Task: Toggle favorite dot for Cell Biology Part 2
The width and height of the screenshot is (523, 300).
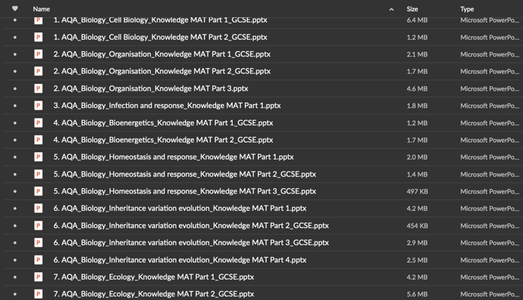Action: pos(15,37)
